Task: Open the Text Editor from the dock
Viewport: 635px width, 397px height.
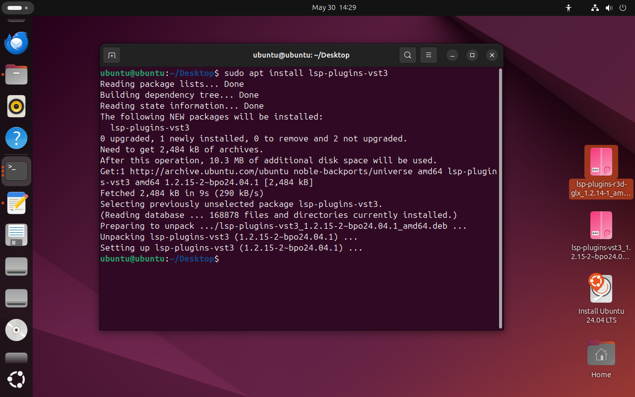Action: (x=16, y=203)
